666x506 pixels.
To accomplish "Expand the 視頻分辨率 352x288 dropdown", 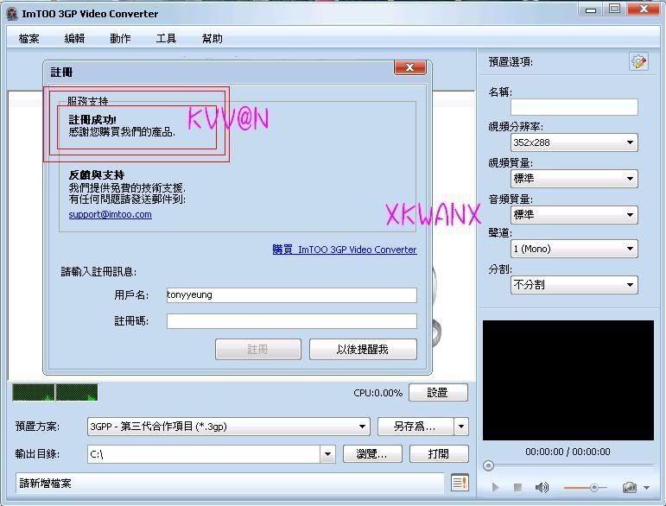I will 574,142.
